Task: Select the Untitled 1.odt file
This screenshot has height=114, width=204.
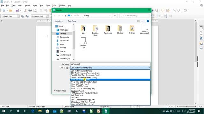Action: click(83, 43)
